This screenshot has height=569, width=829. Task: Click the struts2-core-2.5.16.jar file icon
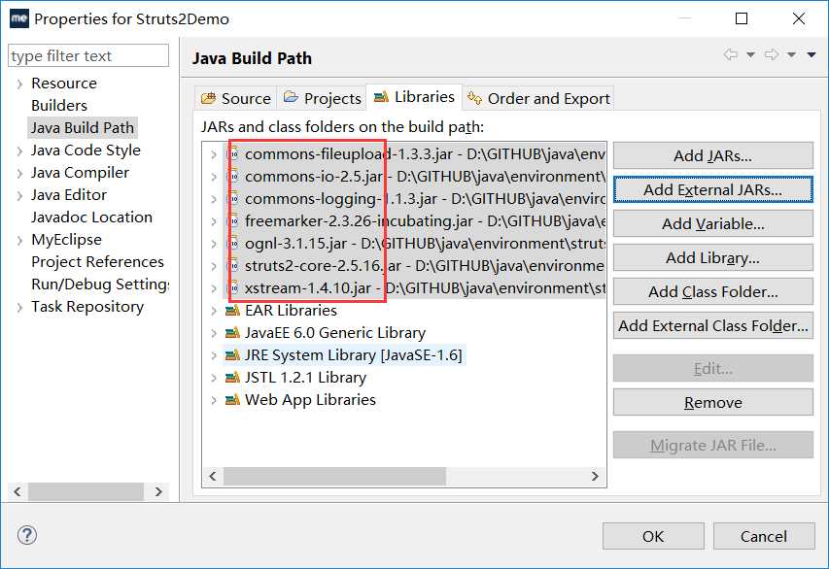pos(233,266)
